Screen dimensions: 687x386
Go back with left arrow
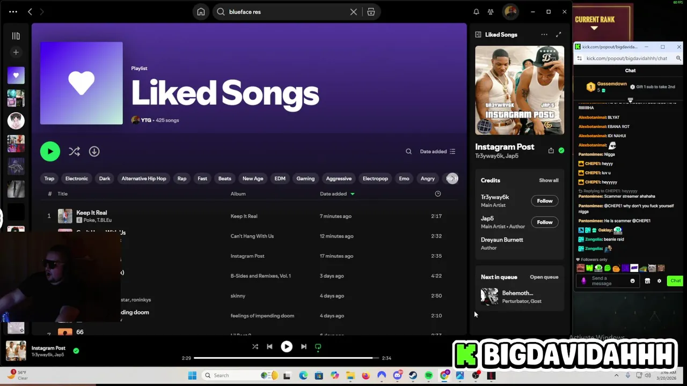tap(30, 12)
